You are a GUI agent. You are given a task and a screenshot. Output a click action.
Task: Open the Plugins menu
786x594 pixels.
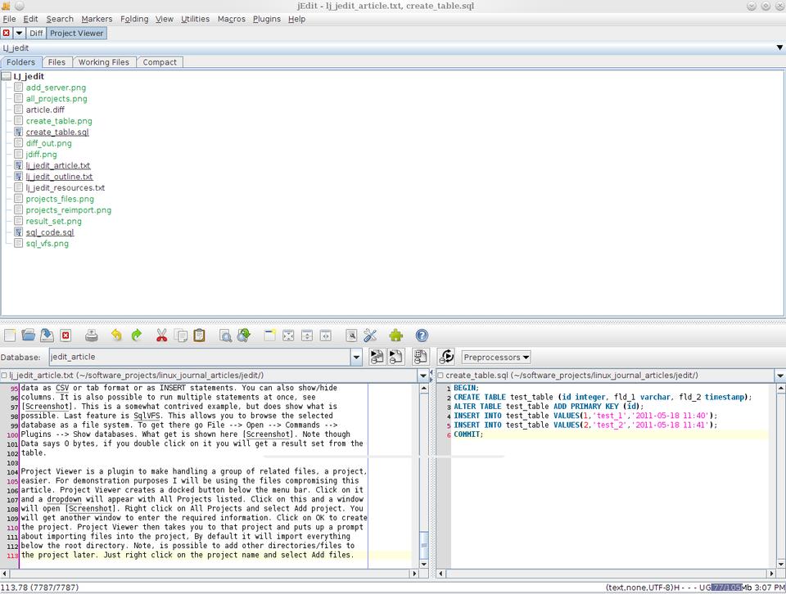(x=266, y=19)
